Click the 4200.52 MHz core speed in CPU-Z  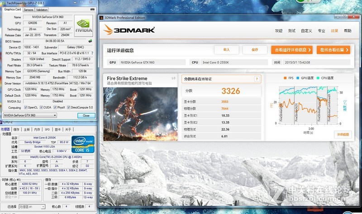(29, 184)
